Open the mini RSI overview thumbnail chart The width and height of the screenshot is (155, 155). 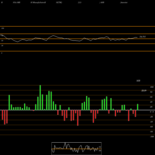[77, 148]
